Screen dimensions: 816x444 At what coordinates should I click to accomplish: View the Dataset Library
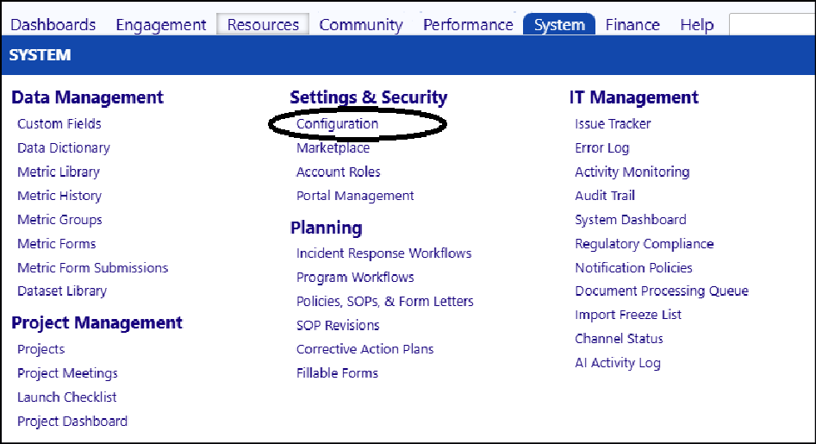pyautogui.click(x=62, y=291)
